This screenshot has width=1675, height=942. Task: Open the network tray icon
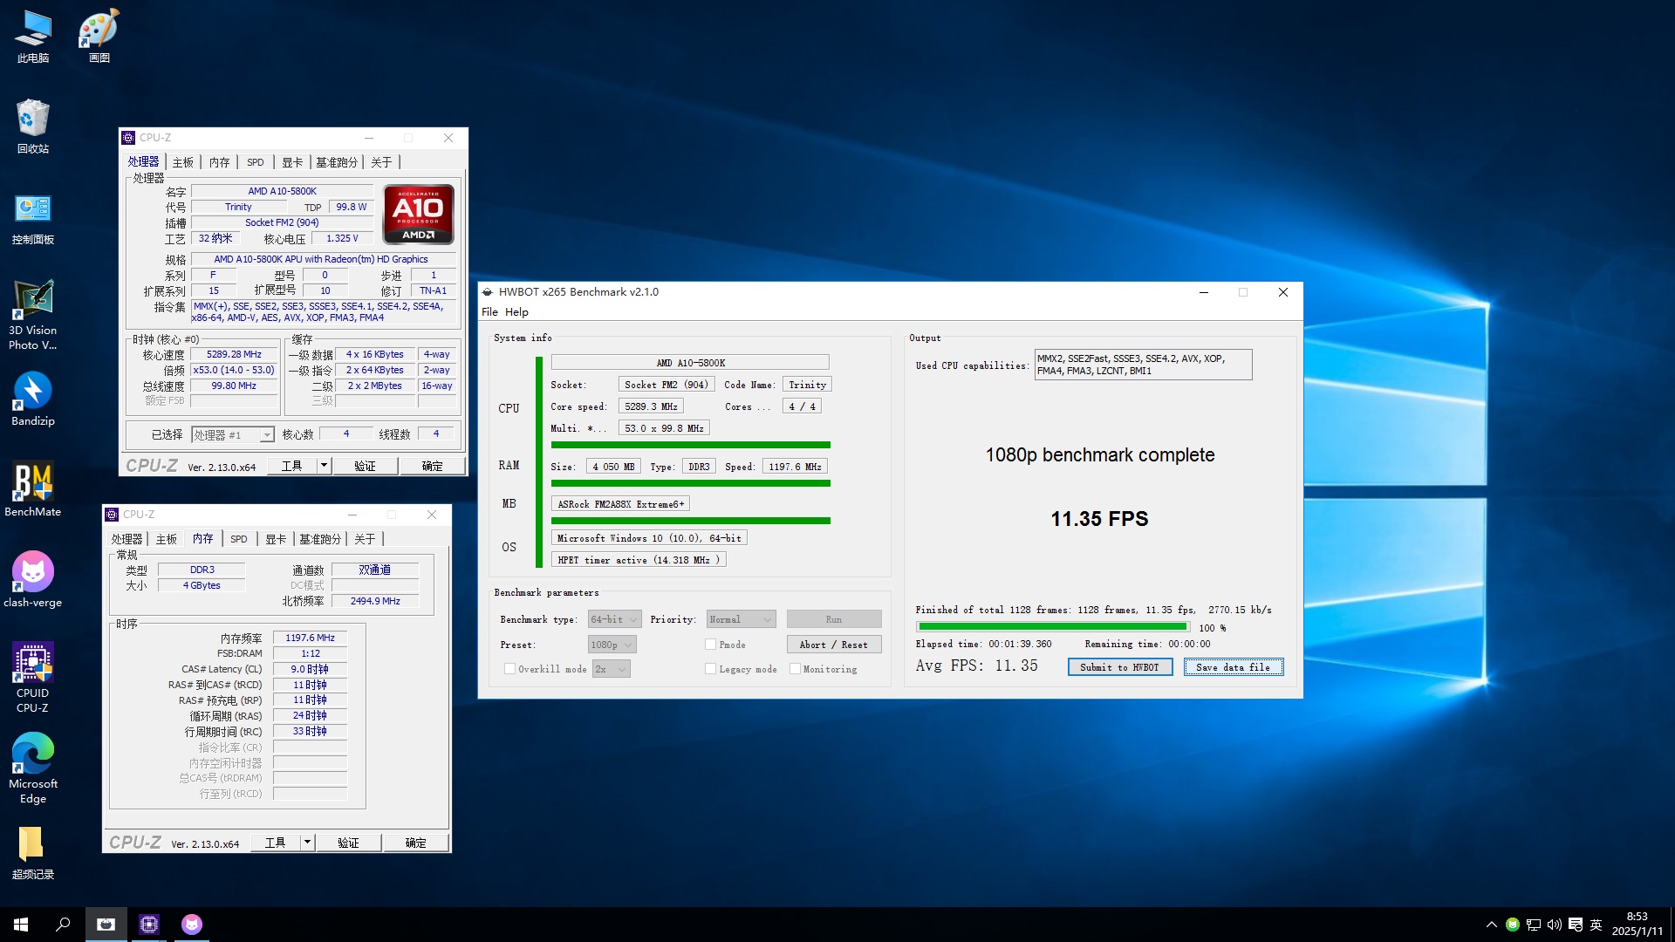[1534, 925]
